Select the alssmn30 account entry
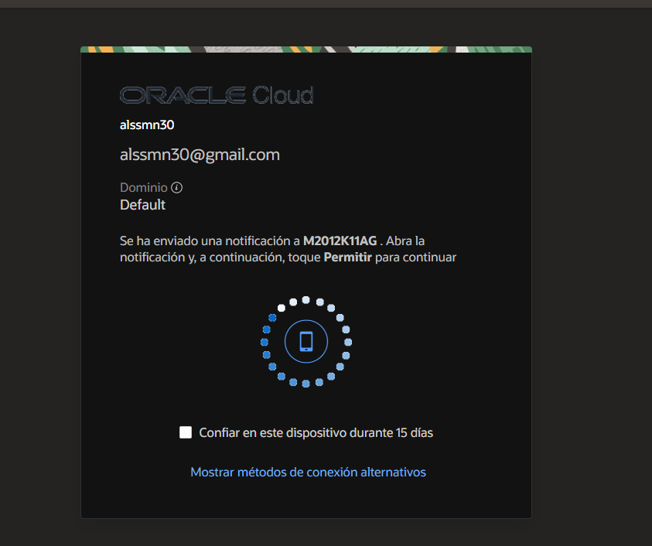This screenshot has width=652, height=546. click(147, 125)
